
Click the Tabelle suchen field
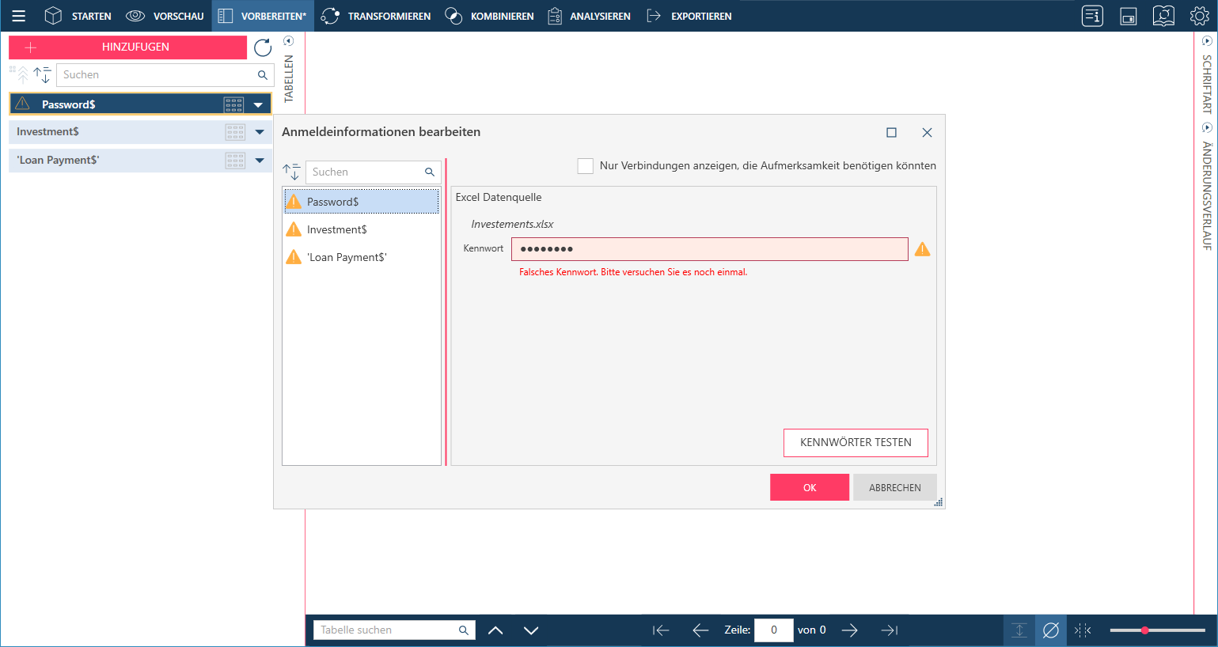coord(394,630)
